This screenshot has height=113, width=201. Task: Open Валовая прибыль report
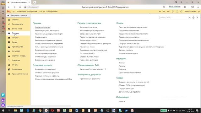click(x=126, y=50)
